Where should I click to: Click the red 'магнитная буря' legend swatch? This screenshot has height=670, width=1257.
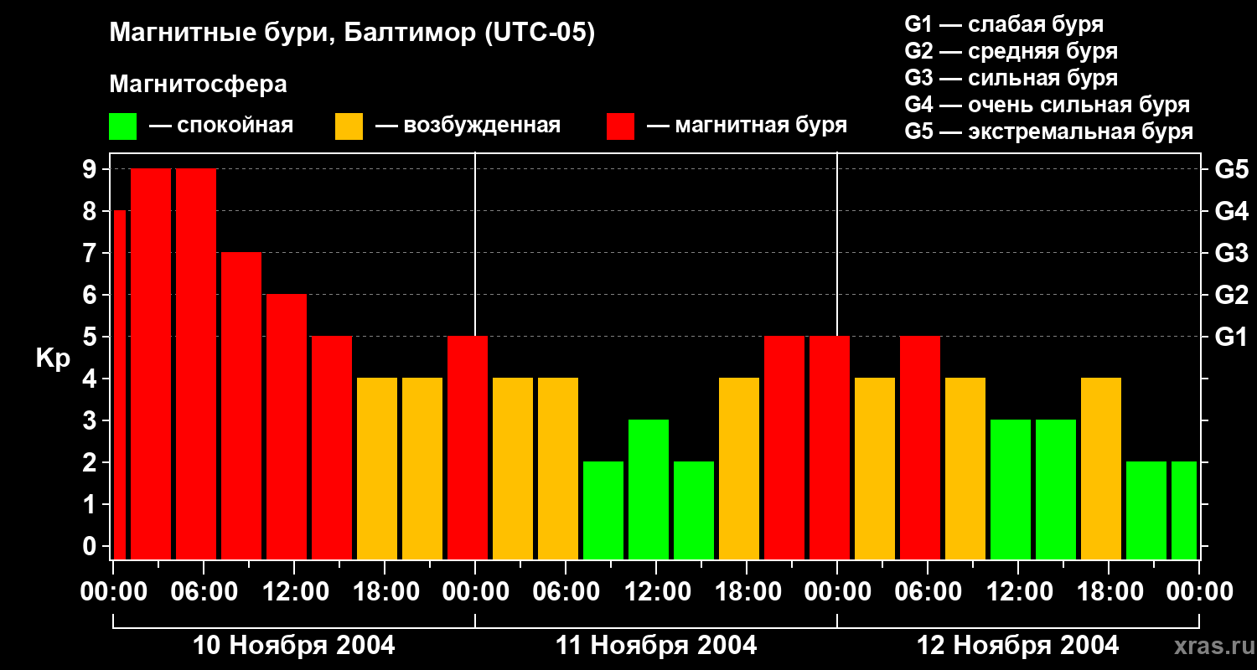620,126
